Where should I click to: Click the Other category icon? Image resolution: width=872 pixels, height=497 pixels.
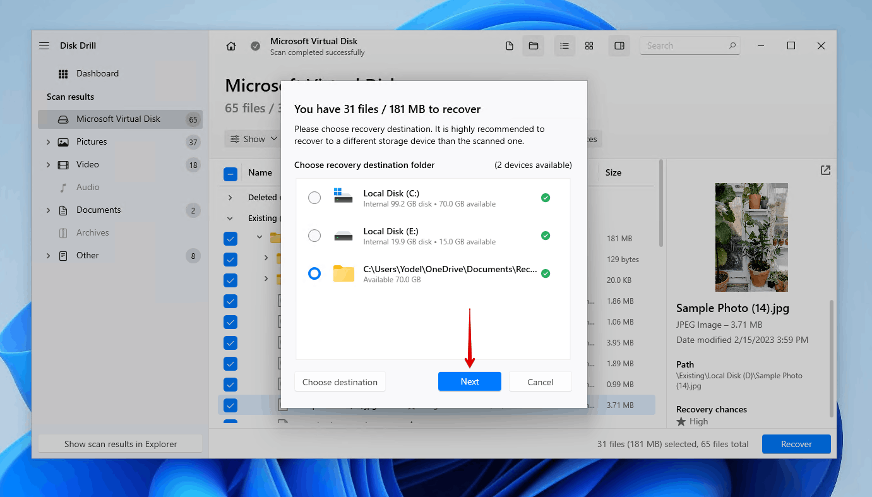[63, 256]
